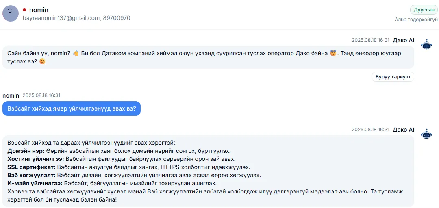Viewport: 439px width, 208px height.
Task: Click the Алба тодорхойгүй label
Action: pos(416,19)
